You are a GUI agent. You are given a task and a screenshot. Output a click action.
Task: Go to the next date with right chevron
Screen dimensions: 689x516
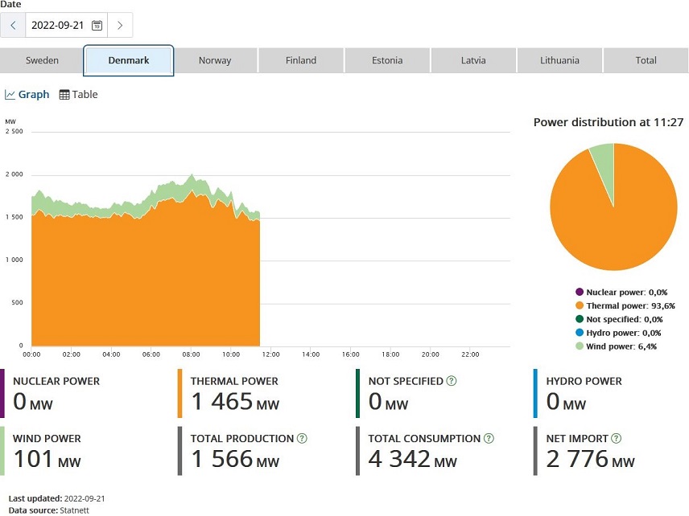click(120, 26)
